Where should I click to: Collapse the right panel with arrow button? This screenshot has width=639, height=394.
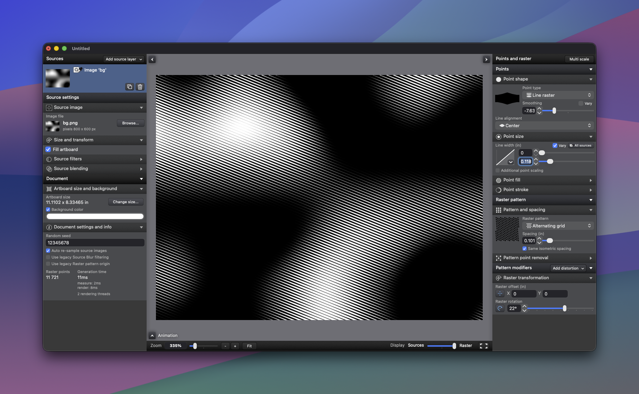pos(486,59)
